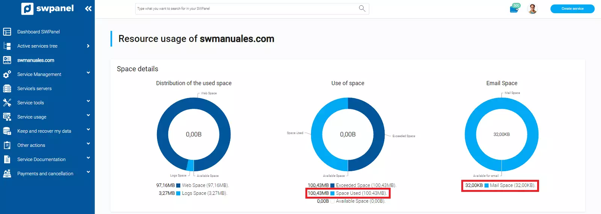The height and width of the screenshot is (214, 601).
Task: Expand the Active services tree arrow
Action: (88, 46)
